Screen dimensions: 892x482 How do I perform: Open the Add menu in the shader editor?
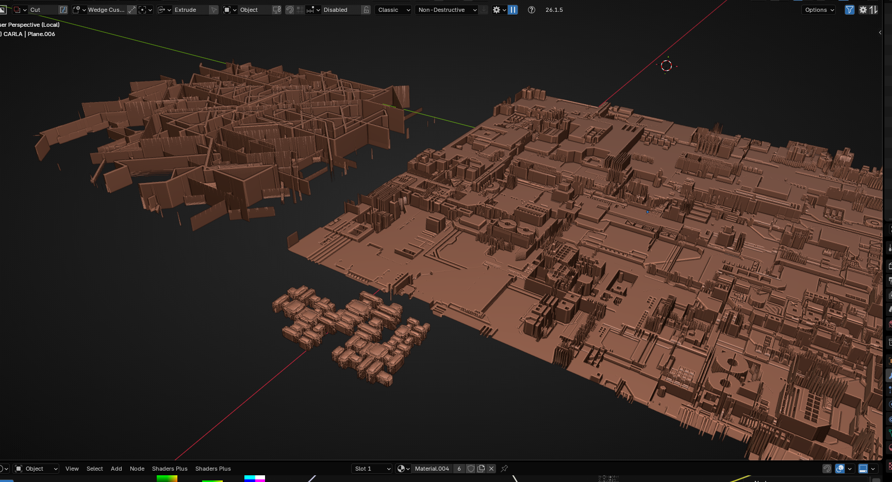[117, 469]
